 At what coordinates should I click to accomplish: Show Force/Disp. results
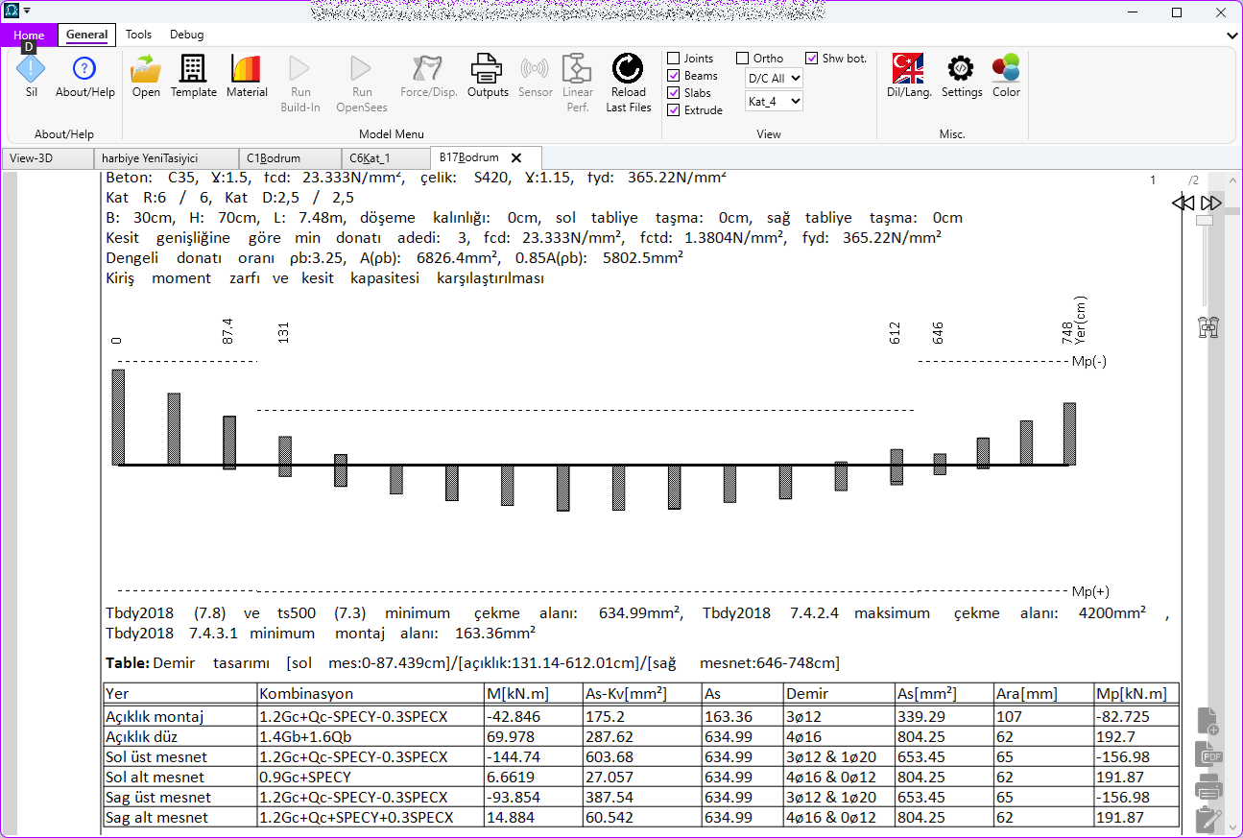[x=428, y=75]
